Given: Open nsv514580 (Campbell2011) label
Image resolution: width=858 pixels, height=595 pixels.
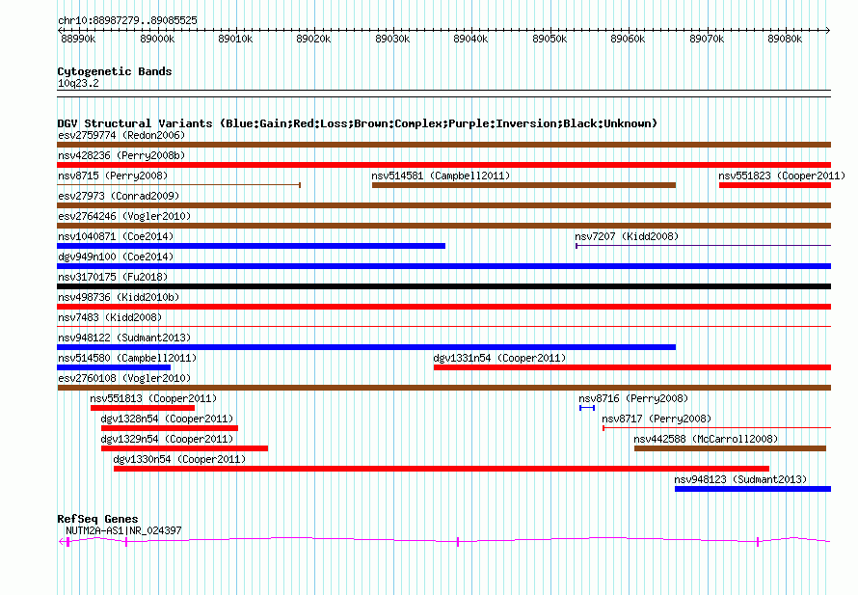Looking at the screenshot, I should click(127, 358).
